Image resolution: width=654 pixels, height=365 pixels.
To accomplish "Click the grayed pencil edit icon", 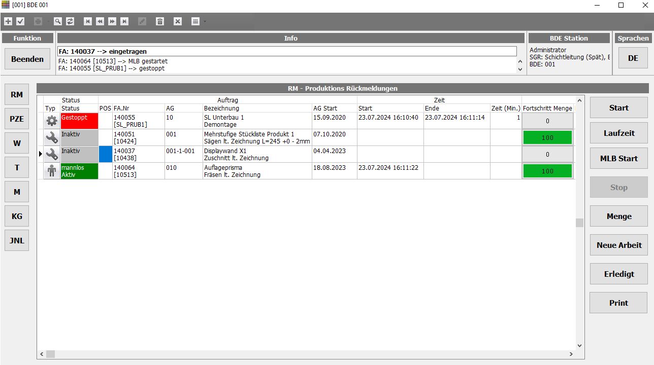I will (x=142, y=21).
